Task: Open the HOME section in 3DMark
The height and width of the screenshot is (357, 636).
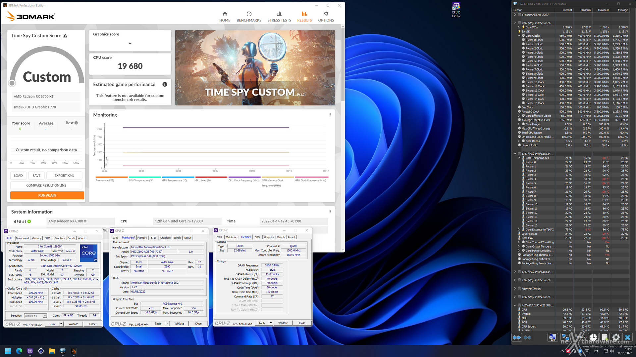Action: click(x=225, y=17)
